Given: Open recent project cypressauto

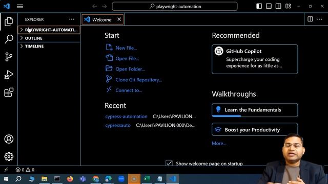Looking at the screenshot, I should coord(118,125).
